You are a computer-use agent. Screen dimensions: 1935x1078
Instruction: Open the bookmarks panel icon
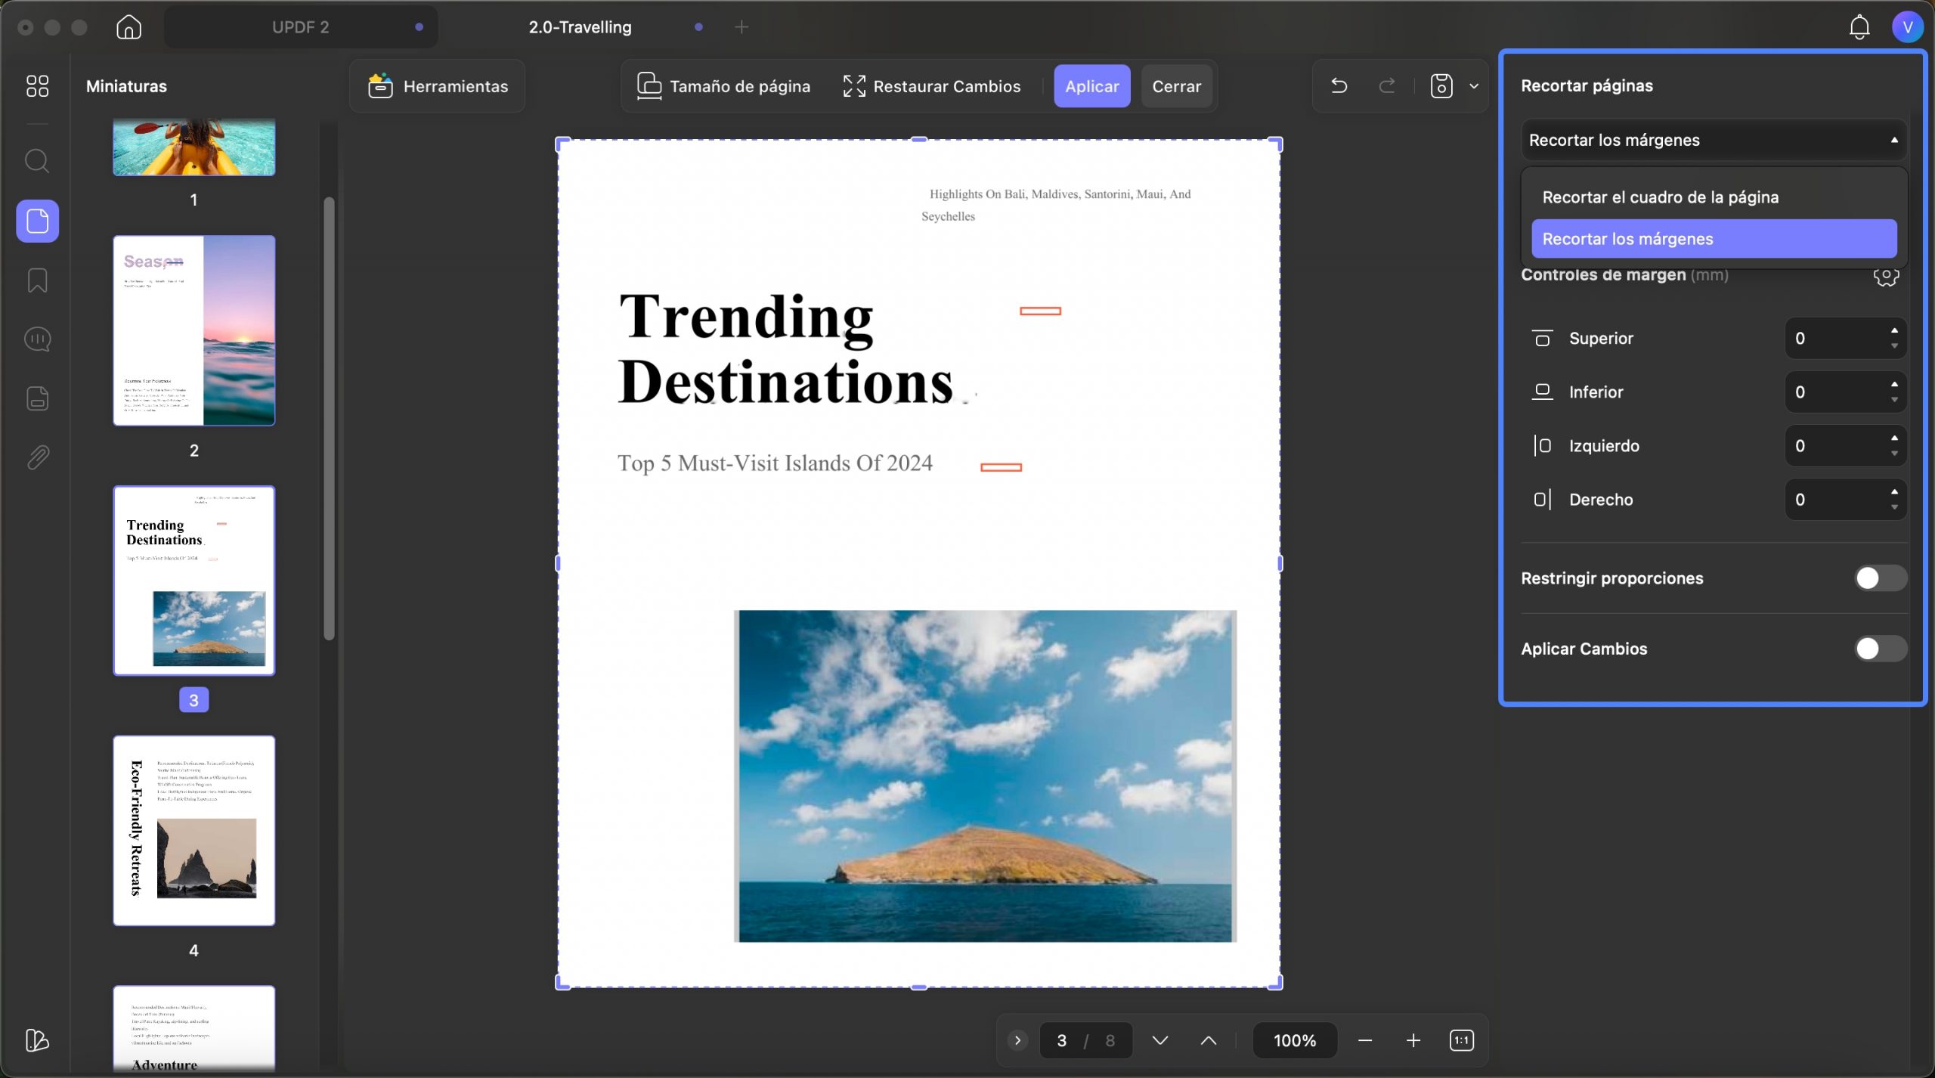coord(38,280)
